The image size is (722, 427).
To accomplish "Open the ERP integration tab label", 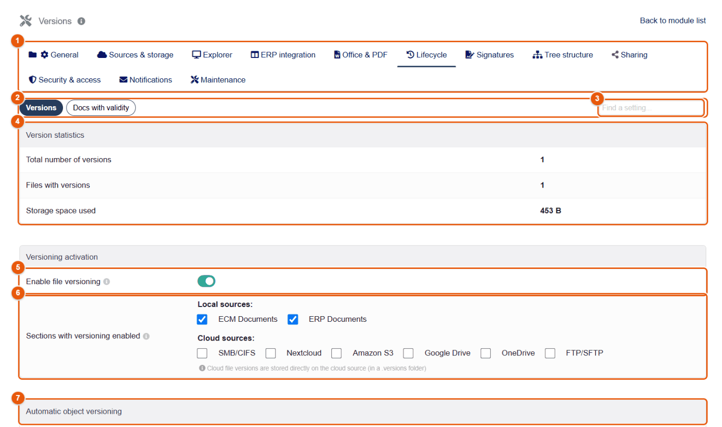I will coord(288,55).
